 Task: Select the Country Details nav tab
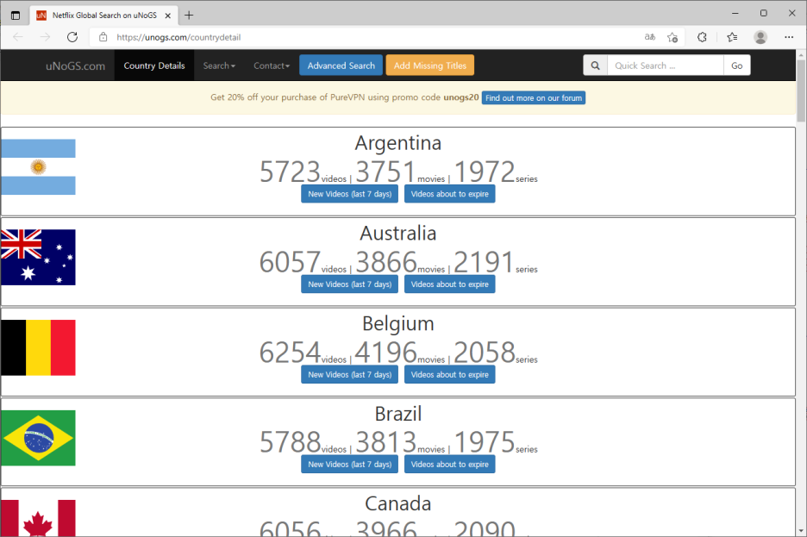tap(153, 66)
